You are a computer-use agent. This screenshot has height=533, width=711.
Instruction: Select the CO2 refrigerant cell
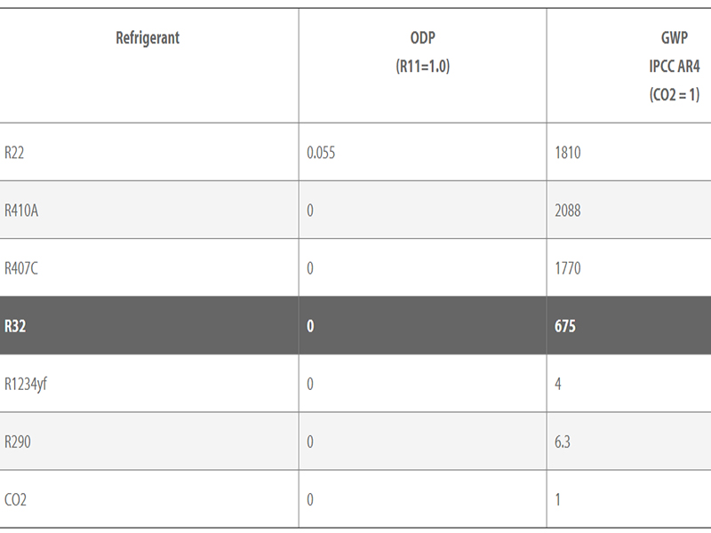(x=15, y=499)
